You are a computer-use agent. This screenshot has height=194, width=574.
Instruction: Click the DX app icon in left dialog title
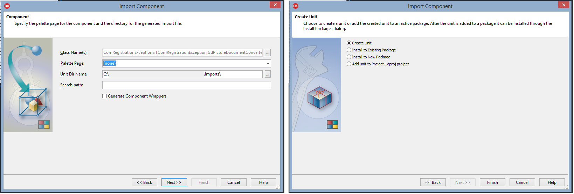(7, 6)
